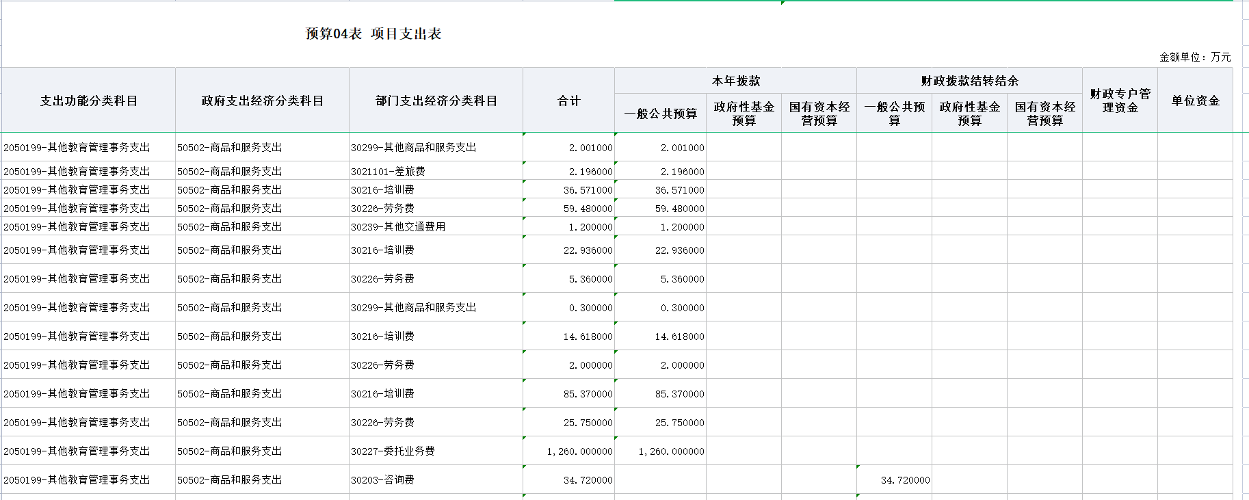Click the title '预算04表 项目支出表'

373,34
